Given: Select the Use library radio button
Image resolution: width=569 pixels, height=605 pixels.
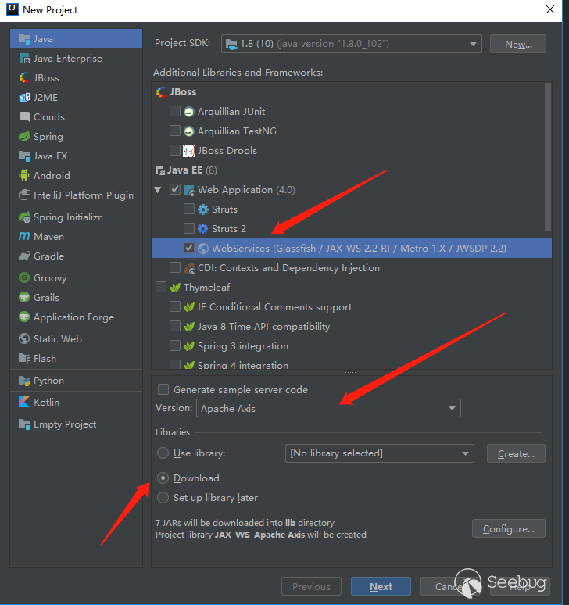Looking at the screenshot, I should coord(163,453).
